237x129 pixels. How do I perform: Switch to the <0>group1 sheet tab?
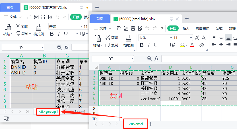tap(48, 112)
